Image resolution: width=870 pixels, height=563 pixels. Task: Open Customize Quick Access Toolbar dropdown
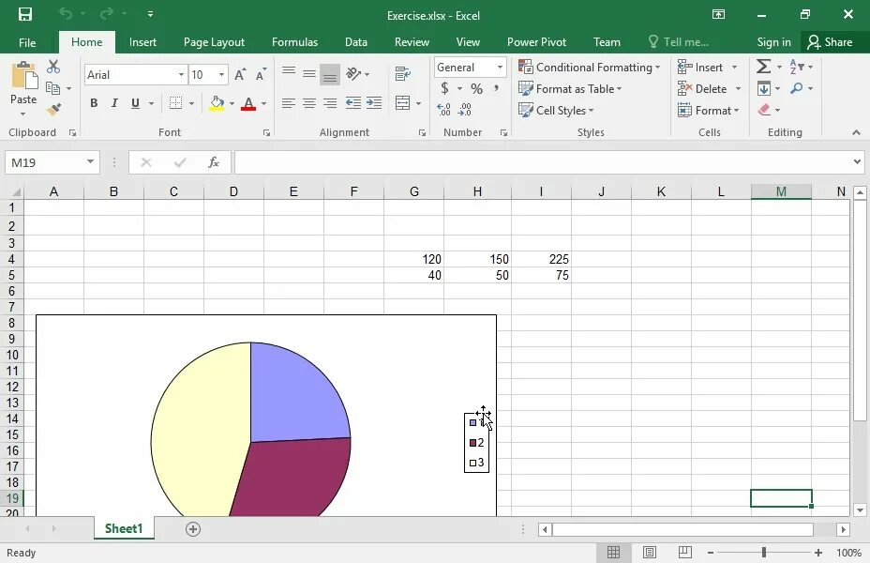(x=150, y=14)
